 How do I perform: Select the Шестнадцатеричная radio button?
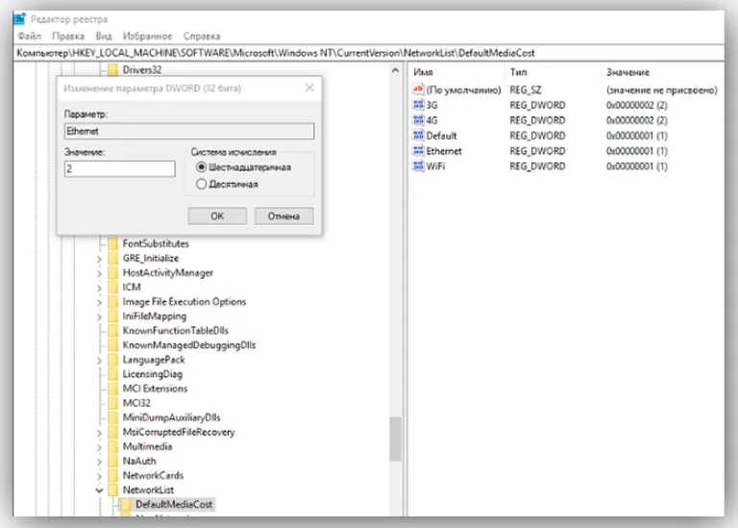coord(202,167)
